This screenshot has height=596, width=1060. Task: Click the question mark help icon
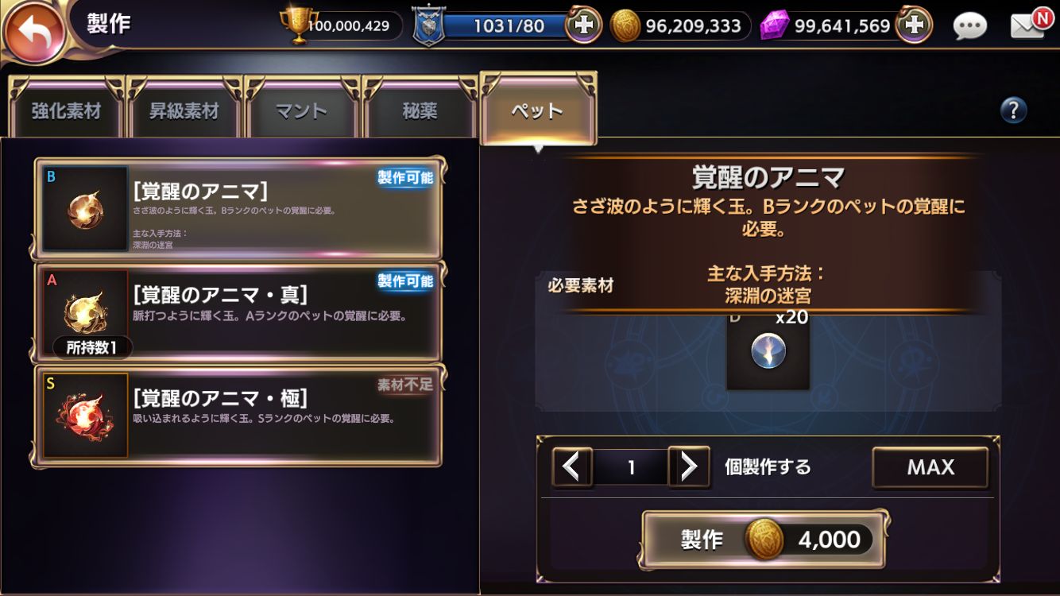click(1013, 110)
